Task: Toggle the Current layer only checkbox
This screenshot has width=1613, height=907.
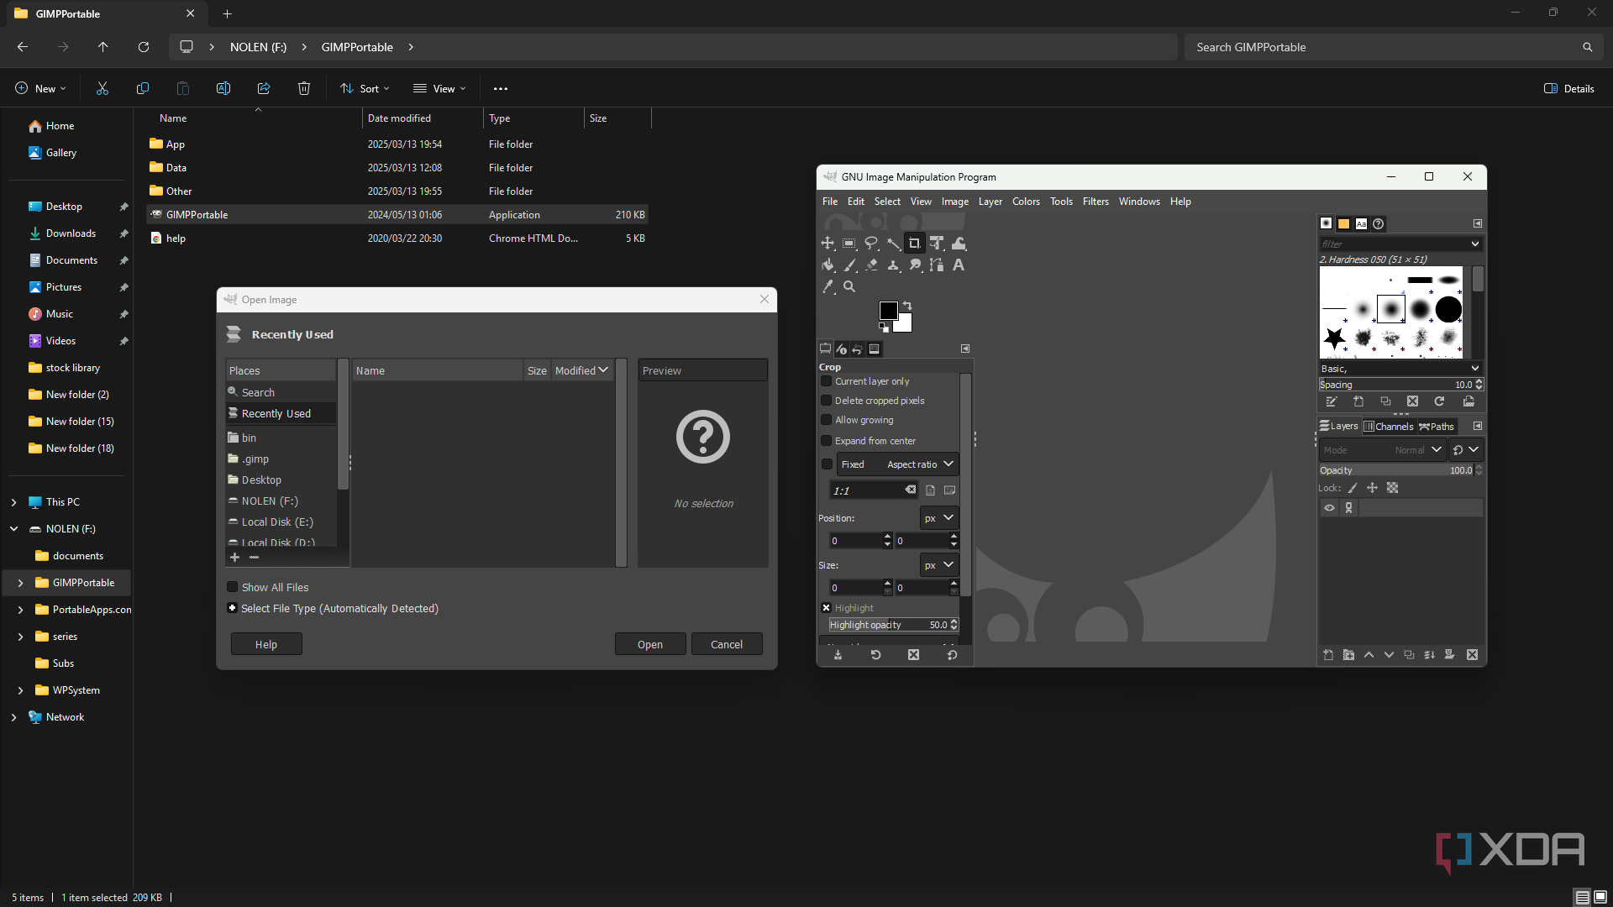Action: click(x=827, y=381)
